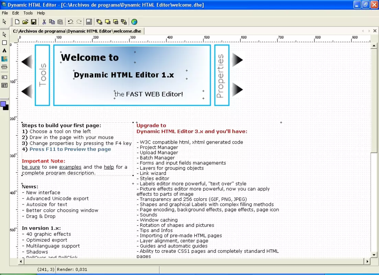Click the horizontal scrollbar left arrow
The width and height of the screenshot is (379, 275).
tap(21, 261)
